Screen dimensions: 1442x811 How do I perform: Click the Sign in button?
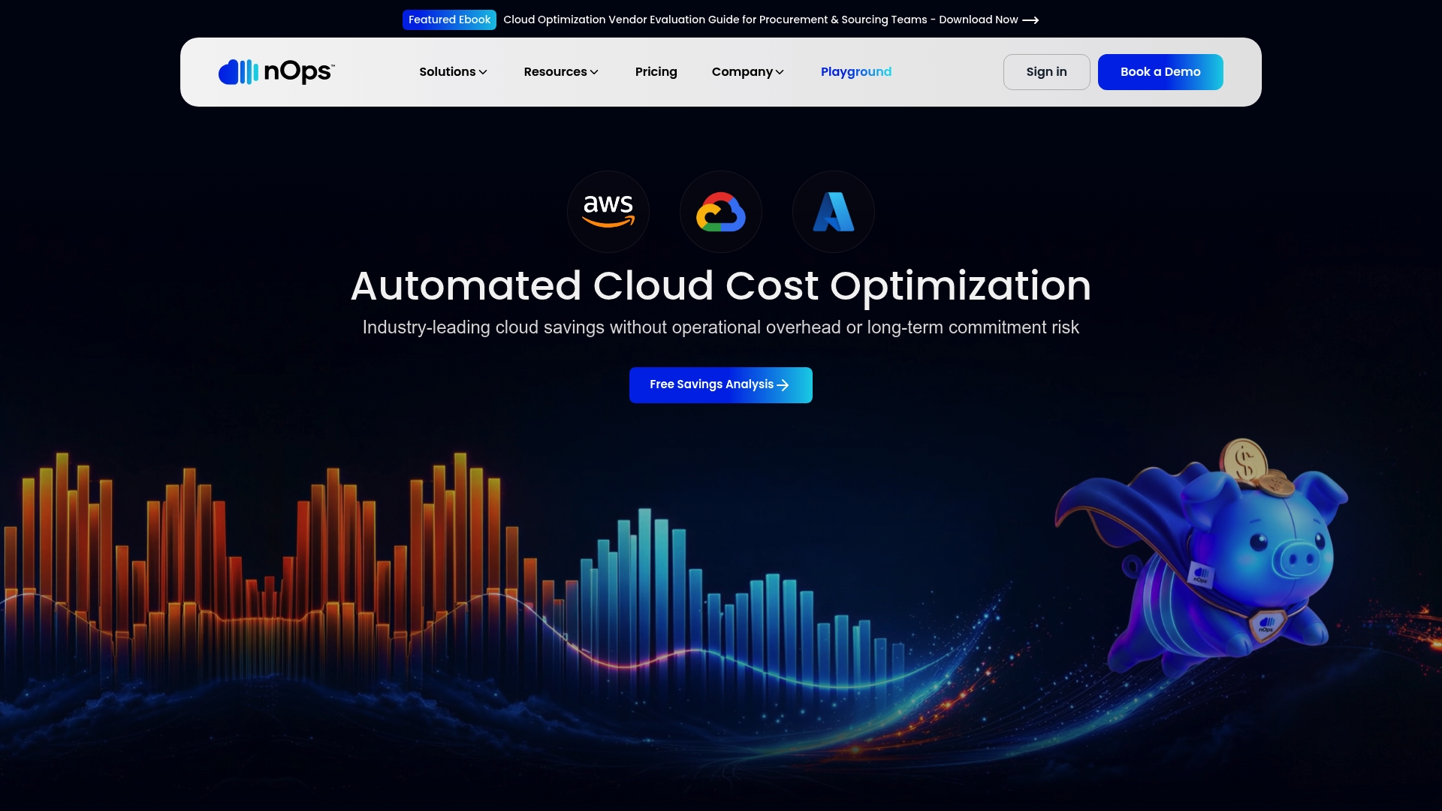pos(1046,72)
